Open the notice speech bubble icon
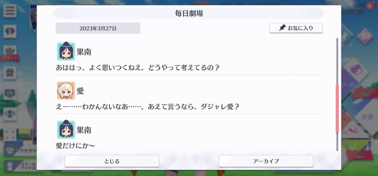 coord(10,31)
